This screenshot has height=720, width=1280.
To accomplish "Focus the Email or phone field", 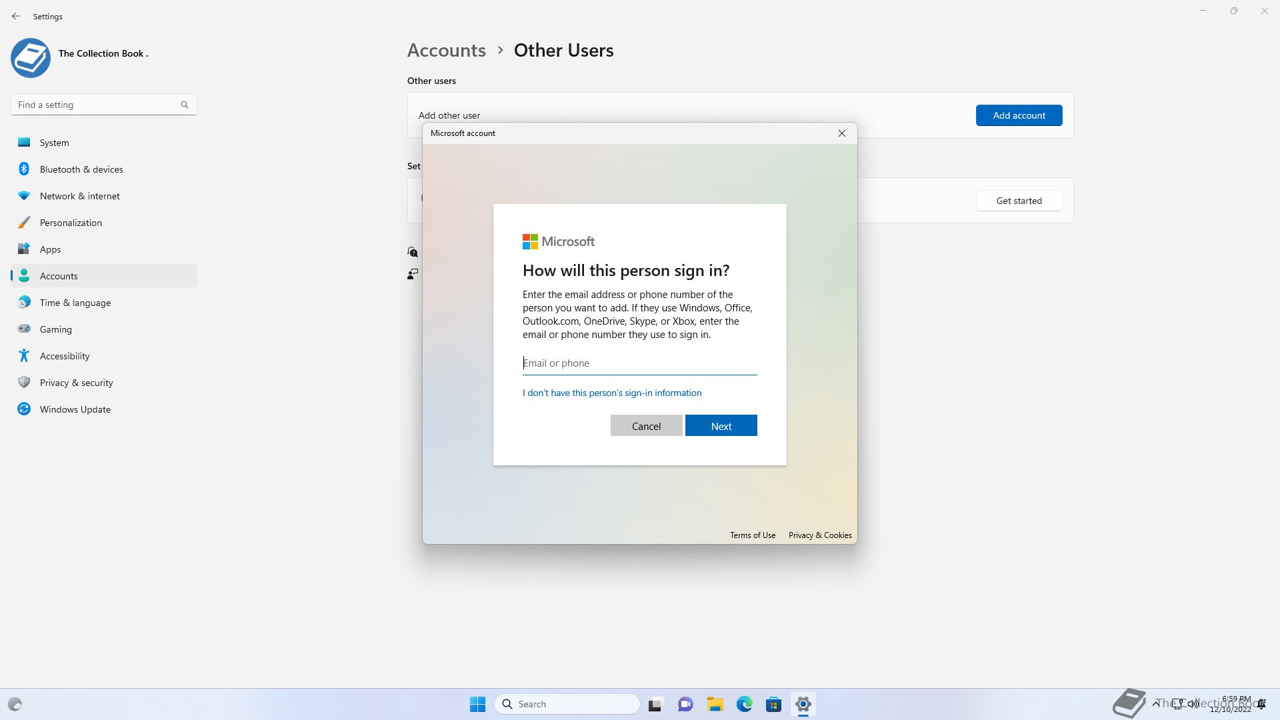I will [x=640, y=363].
